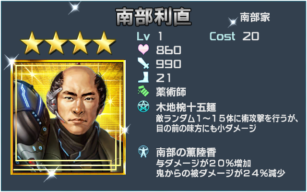Select the character portrait thumbnail

(68, 117)
